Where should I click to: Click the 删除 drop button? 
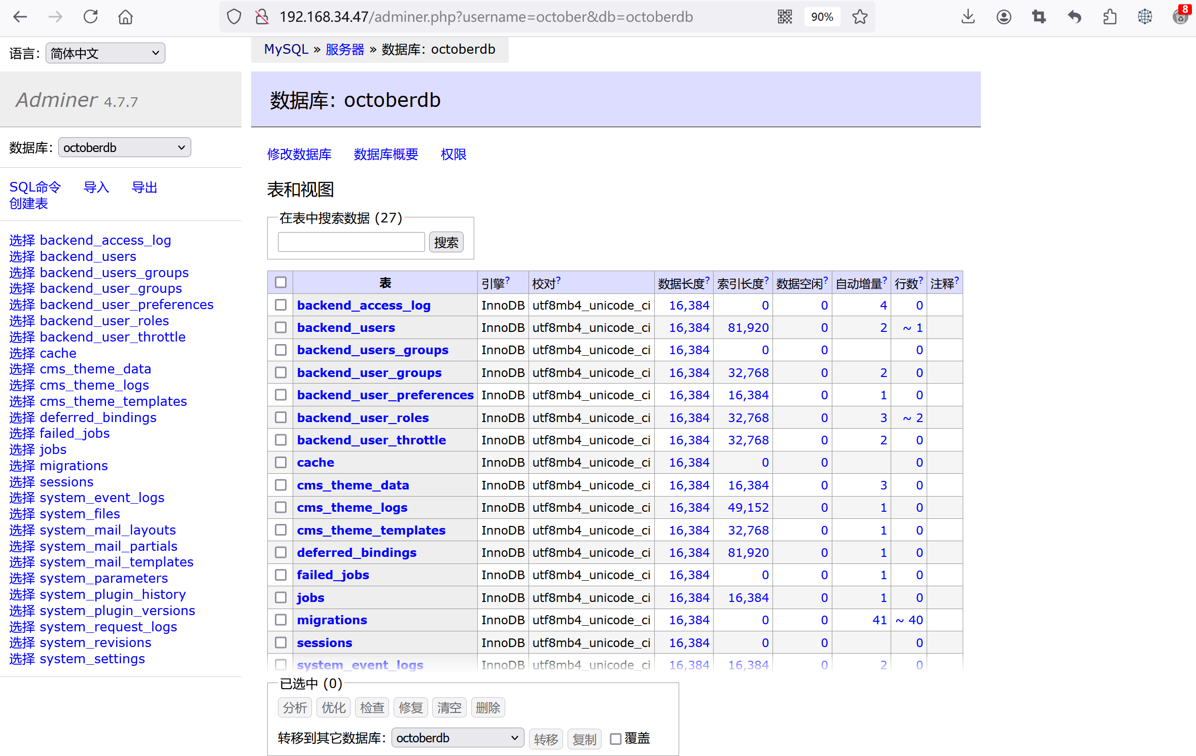pyautogui.click(x=488, y=707)
